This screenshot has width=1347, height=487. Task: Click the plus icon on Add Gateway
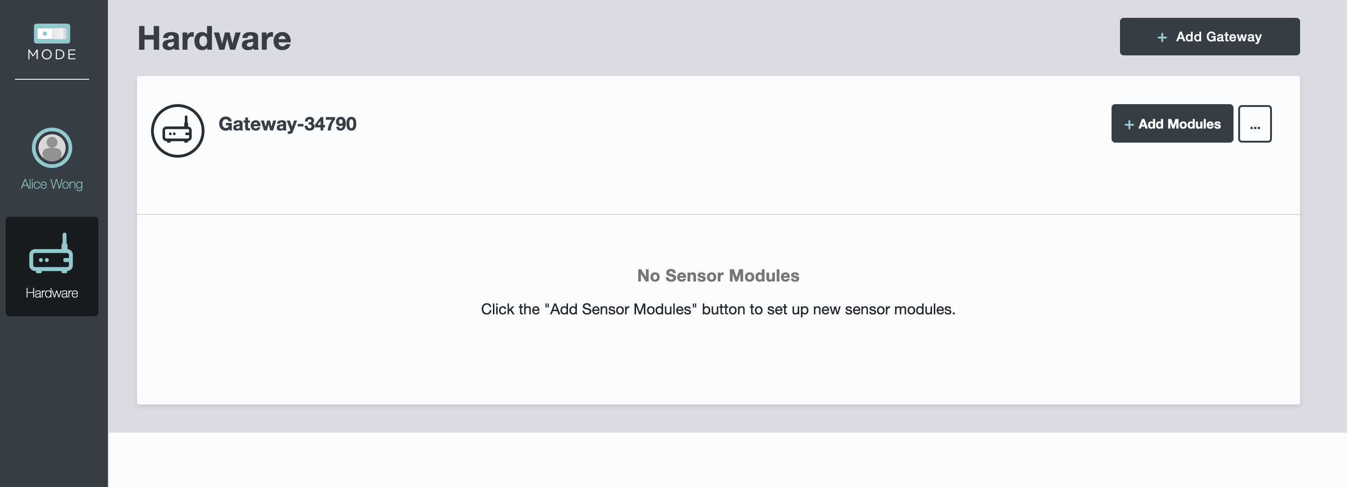click(1162, 37)
